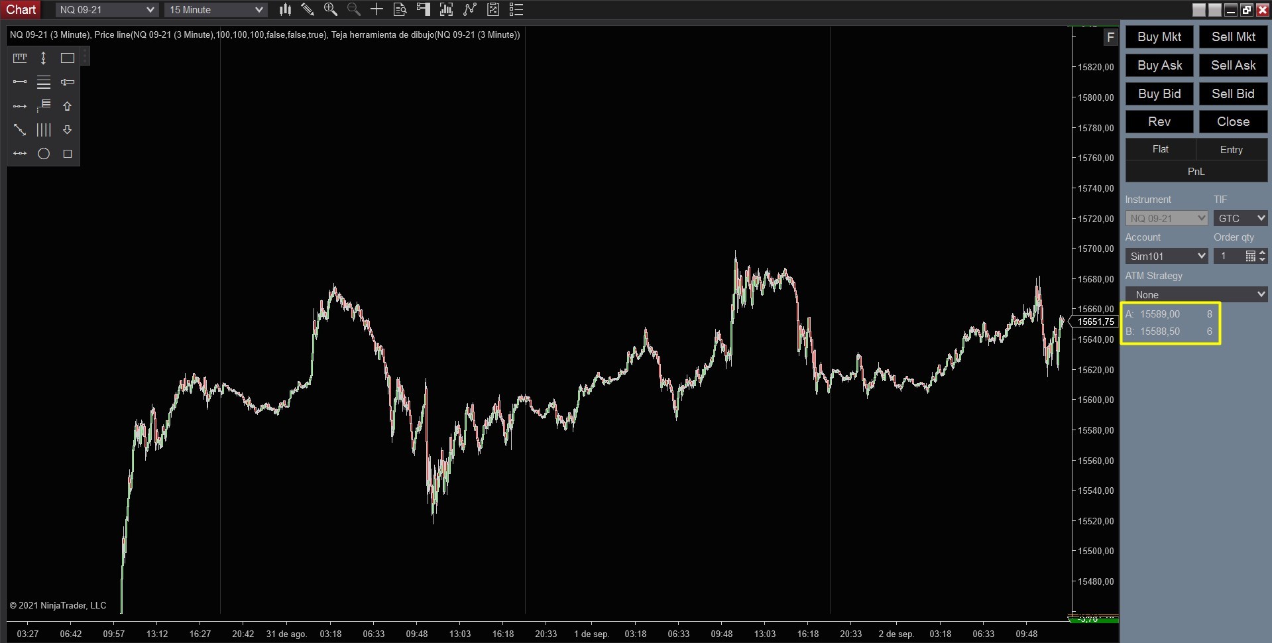This screenshot has width=1272, height=643.
Task: Select the Ruler drawing tool
Action: tap(19, 58)
